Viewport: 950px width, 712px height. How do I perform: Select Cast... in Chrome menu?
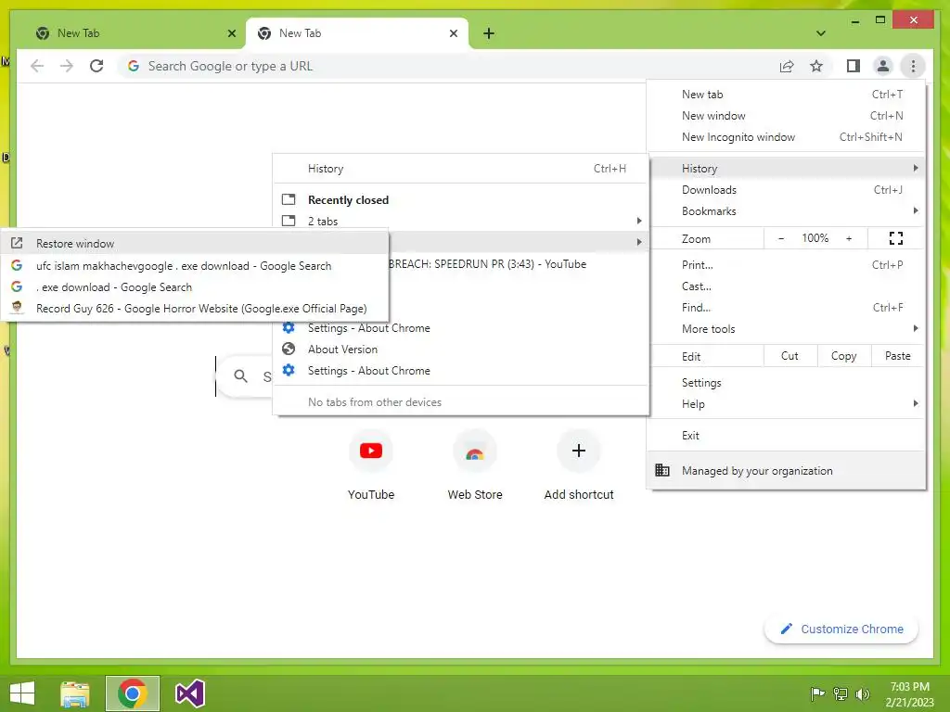786,286
